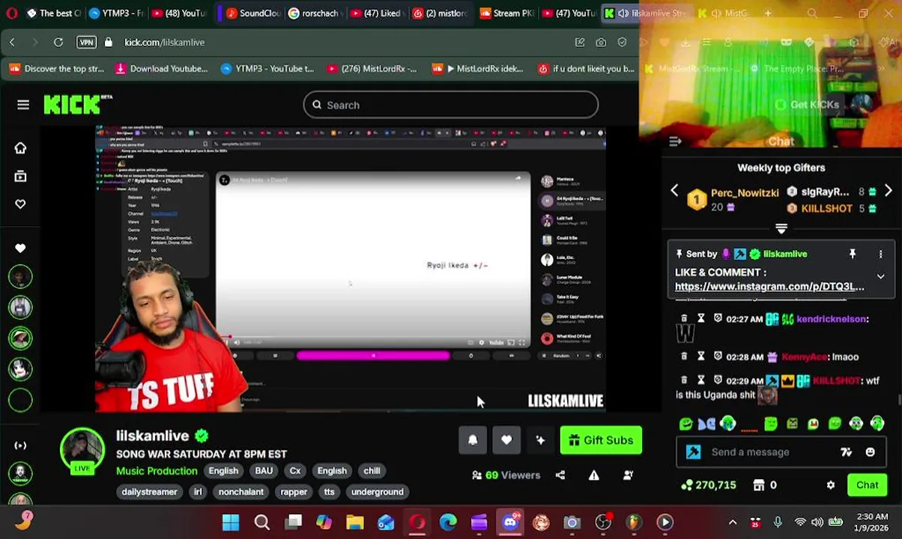Switch to the Stream PK browser tab
Screen dimensions: 902x539
(506, 13)
